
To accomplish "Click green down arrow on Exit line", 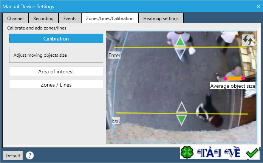I will coord(181,120).
